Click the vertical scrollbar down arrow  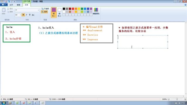[186, 94]
